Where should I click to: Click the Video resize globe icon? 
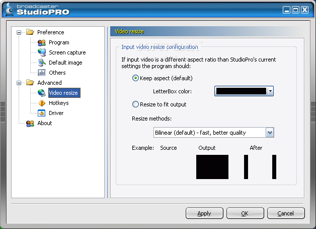pyautogui.click(x=42, y=93)
